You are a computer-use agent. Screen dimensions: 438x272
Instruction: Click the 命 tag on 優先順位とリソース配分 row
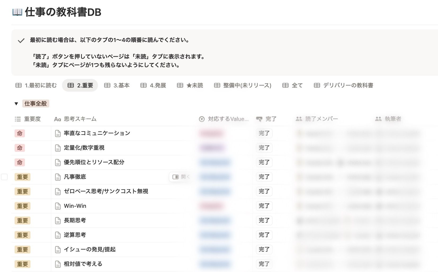point(20,162)
